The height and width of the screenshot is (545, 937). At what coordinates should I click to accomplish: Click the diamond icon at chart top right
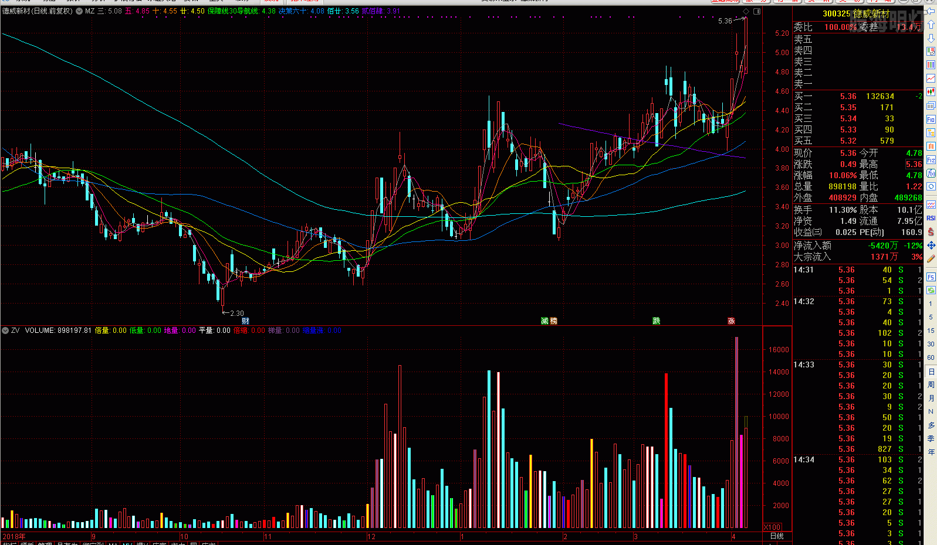tap(746, 11)
